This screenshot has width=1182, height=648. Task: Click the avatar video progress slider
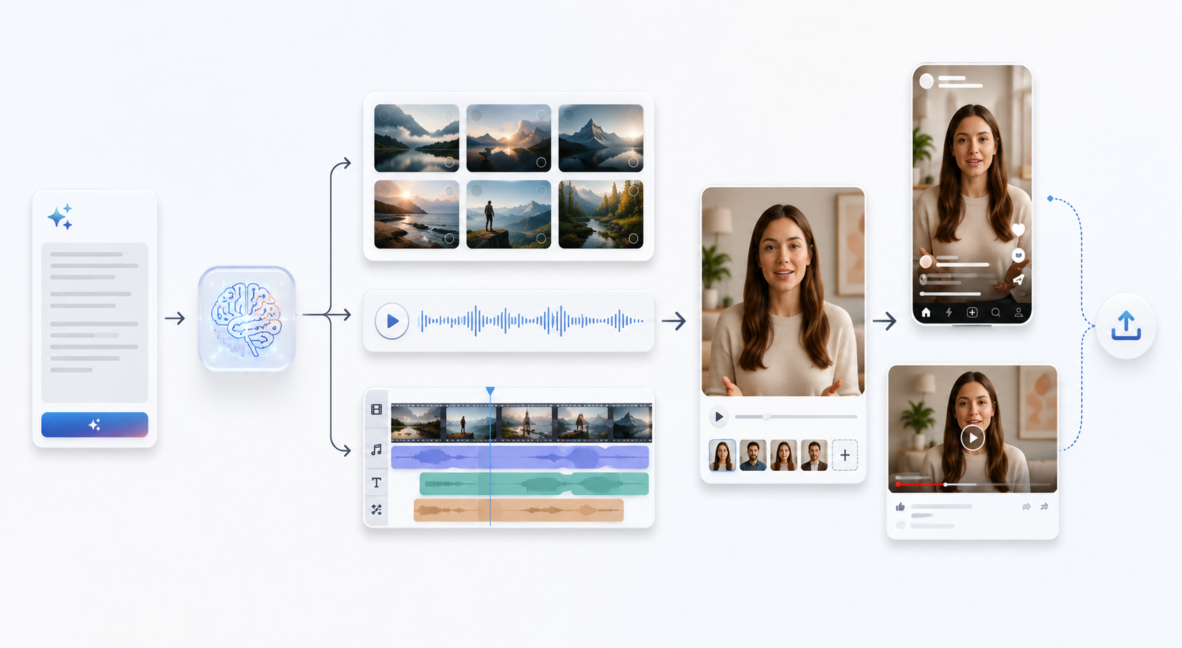(796, 416)
